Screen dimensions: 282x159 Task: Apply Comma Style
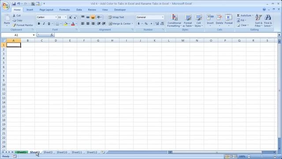[x=151, y=23]
